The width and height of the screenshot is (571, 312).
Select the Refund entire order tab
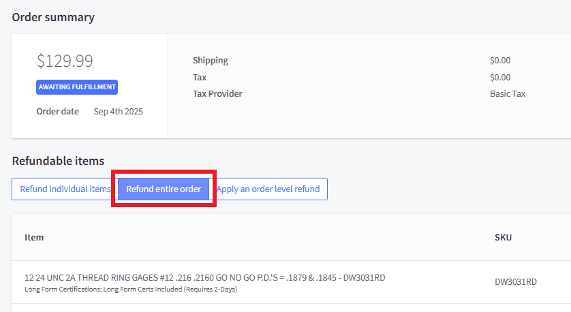(x=164, y=189)
